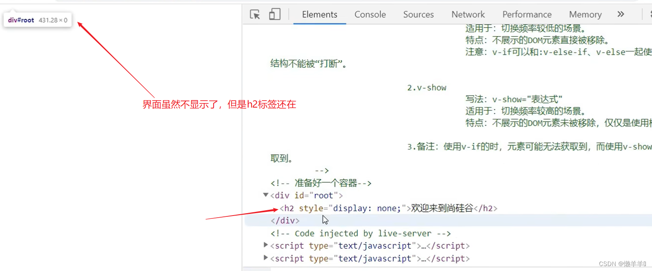Click the 结构不能被“打断” text line
This screenshot has height=271, width=652.
pyautogui.click(x=309, y=64)
